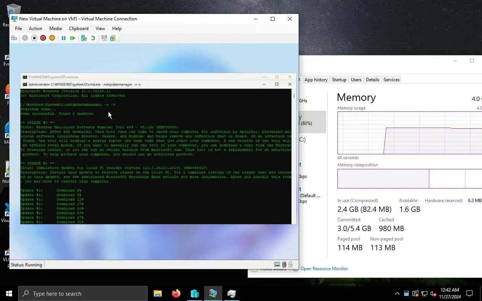This screenshot has height=301, width=482.
Task: Click the Memory usage graph in Task Manager
Action: (410, 133)
